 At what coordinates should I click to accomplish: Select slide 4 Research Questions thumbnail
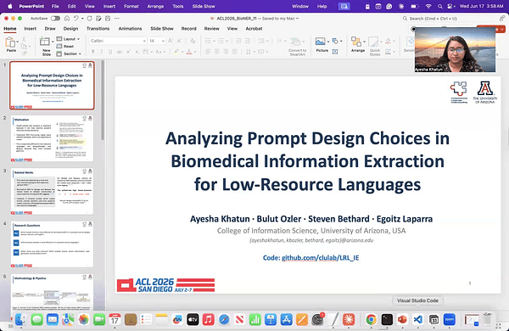click(x=52, y=244)
